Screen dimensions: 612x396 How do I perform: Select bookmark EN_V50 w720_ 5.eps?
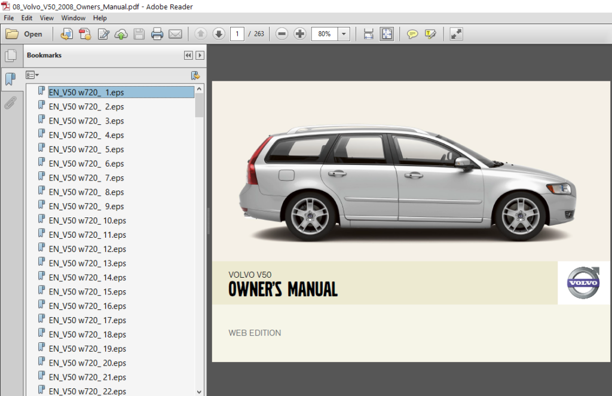pyautogui.click(x=86, y=149)
